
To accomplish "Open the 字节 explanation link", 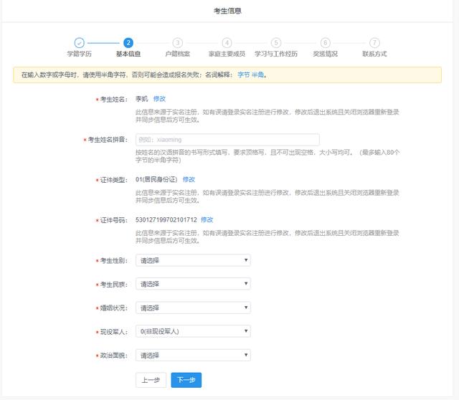I will (x=244, y=75).
